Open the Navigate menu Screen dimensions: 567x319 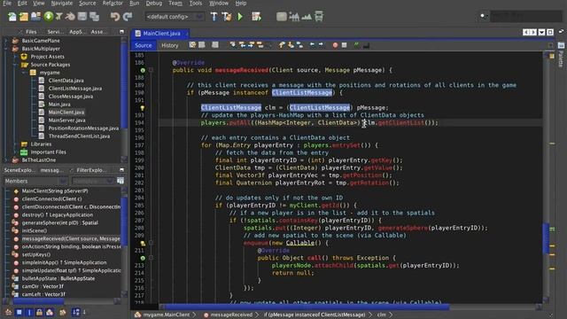62,4
